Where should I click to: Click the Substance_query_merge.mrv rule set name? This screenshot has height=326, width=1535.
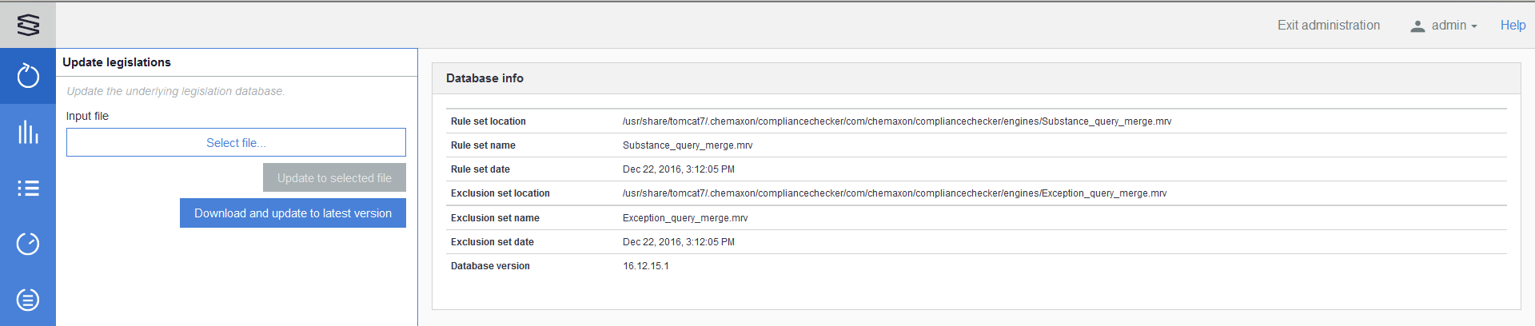coord(688,145)
